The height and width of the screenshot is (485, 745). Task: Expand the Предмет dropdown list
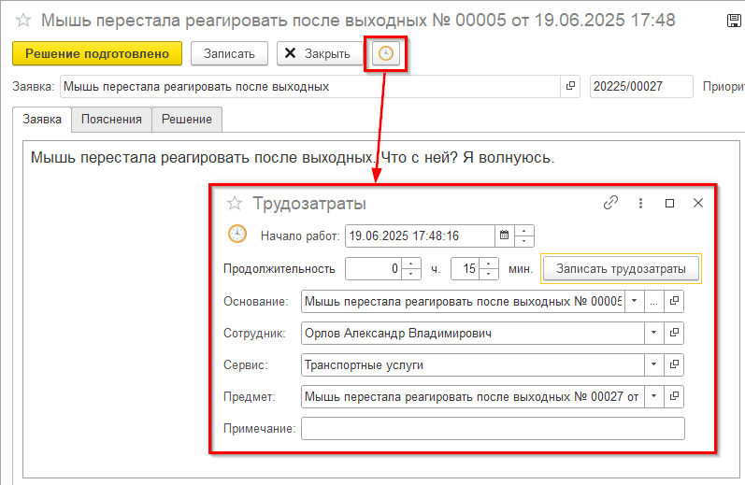coord(653,396)
